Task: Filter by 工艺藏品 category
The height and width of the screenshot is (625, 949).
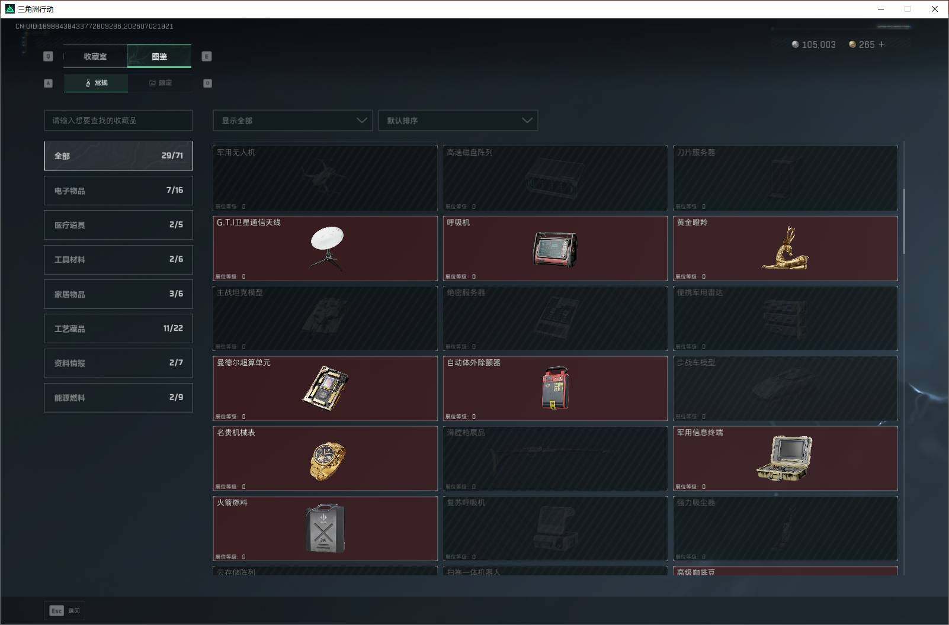Action: [118, 328]
